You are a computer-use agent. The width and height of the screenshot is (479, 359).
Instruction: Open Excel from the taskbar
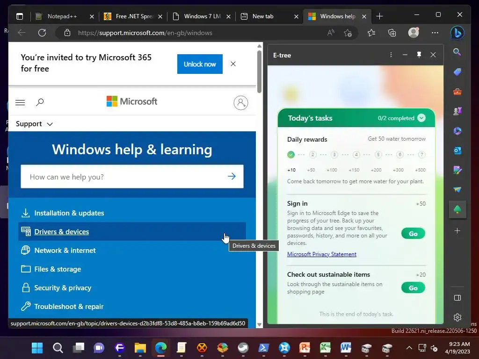[x=325, y=348]
